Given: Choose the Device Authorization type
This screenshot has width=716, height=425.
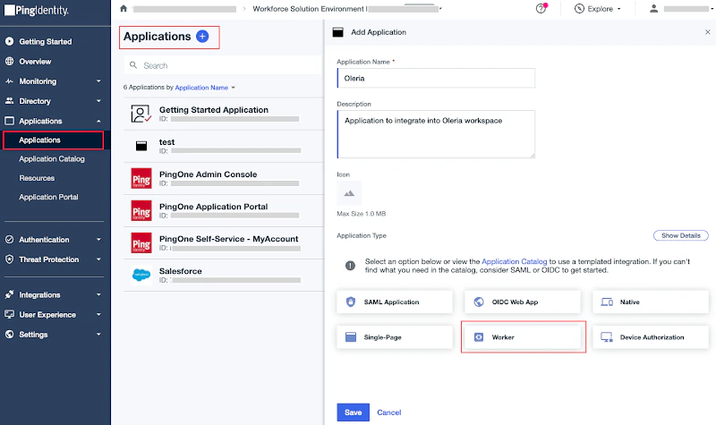Looking at the screenshot, I should pos(651,337).
